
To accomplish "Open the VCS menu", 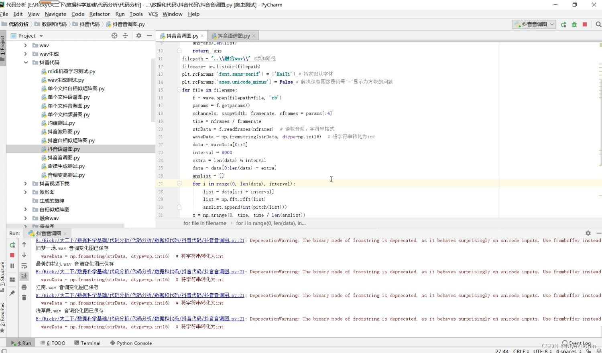I will point(153,14).
